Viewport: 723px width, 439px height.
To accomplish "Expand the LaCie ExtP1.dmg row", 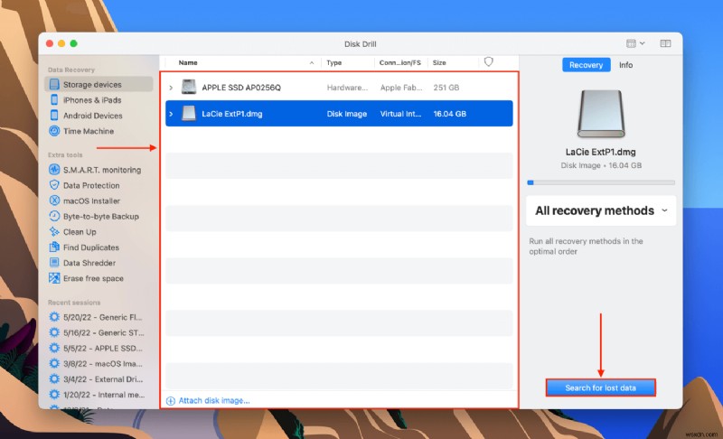I will pyautogui.click(x=171, y=114).
